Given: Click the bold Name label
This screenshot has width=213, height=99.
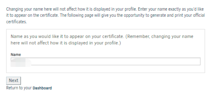Looking at the screenshot, I should pos(16,55).
